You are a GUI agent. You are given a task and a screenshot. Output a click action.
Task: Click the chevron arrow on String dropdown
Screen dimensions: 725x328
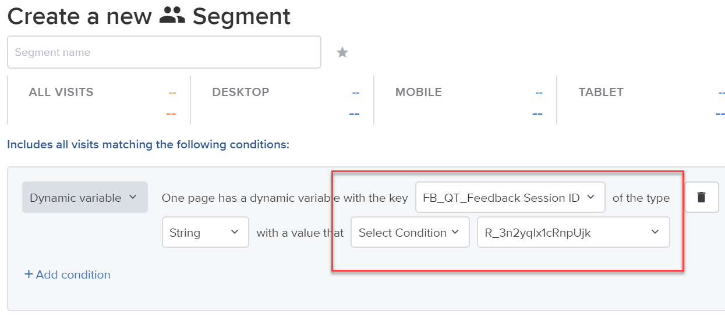235,232
